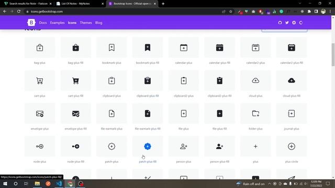Switch to List Of Notes - MyNotes tab
This screenshot has height=188, width=335.
80,4
